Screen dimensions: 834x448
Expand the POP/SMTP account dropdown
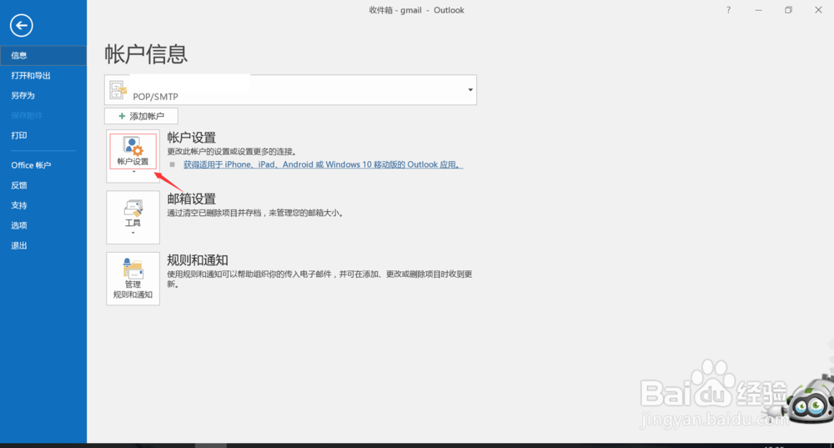pyautogui.click(x=470, y=90)
